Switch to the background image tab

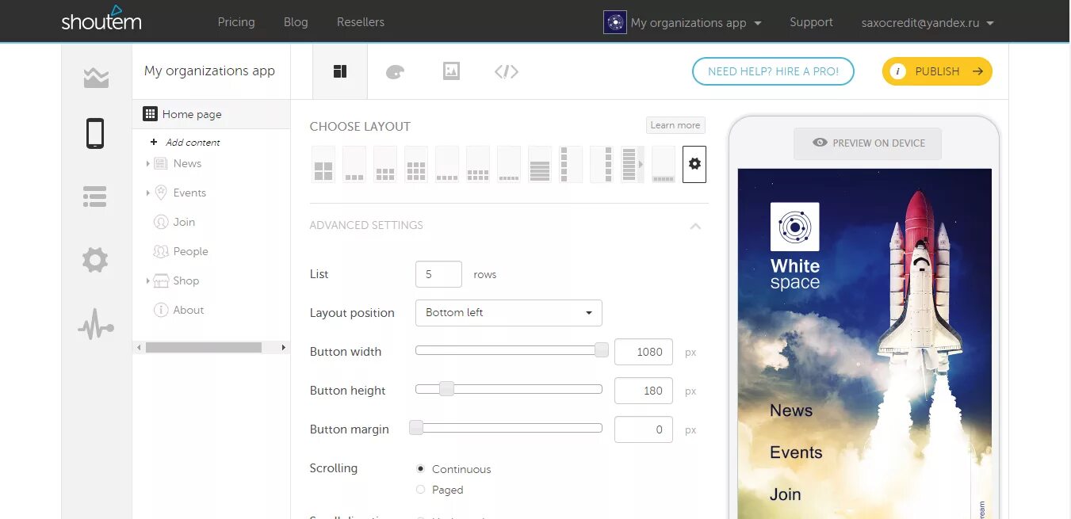(451, 71)
